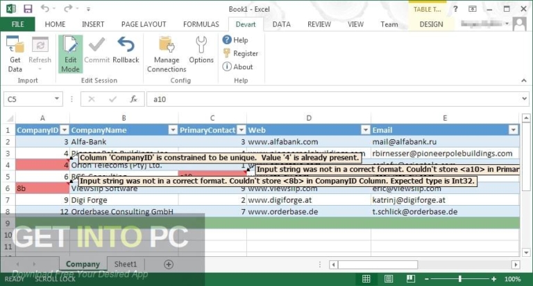Screen dimensions: 533x286
Task: Click the Save icon in quick access toolbar
Action: [28, 9]
